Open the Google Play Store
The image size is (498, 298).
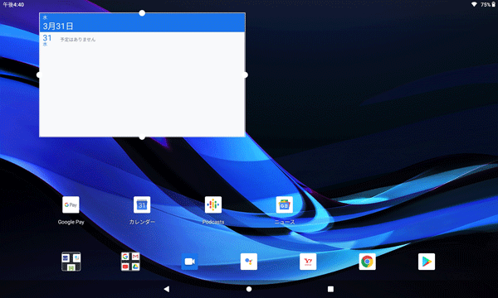[427, 262]
